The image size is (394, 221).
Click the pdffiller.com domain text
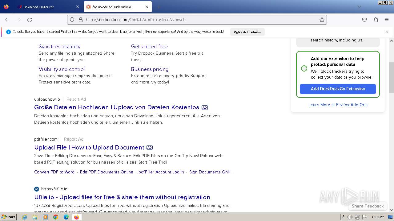(x=46, y=139)
